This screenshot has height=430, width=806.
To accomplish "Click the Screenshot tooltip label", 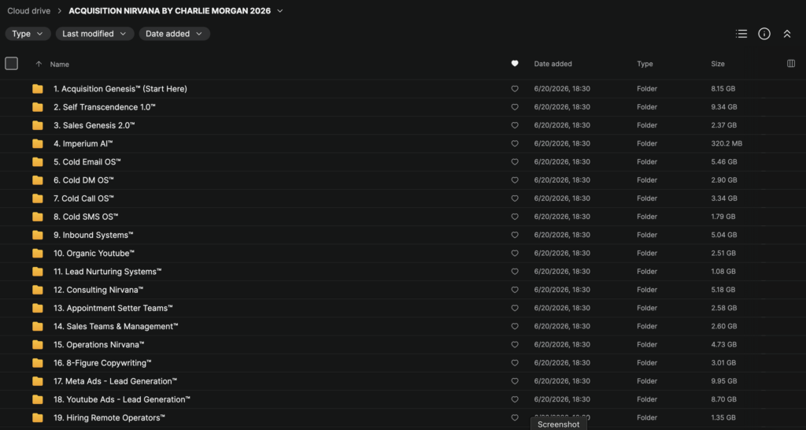I will 558,424.
